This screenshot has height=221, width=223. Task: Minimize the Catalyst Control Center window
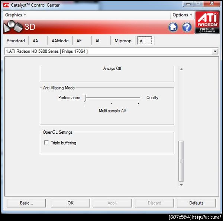point(188,4)
